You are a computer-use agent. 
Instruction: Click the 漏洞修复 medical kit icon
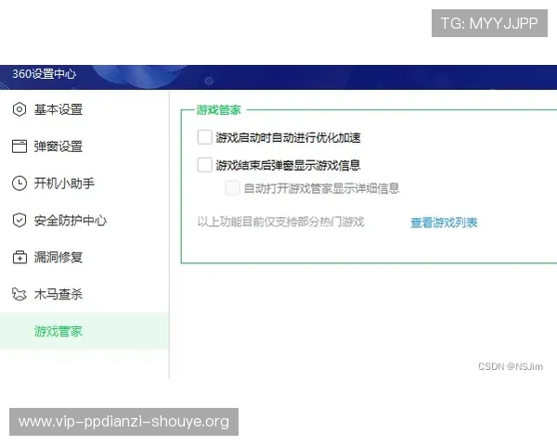coord(19,257)
